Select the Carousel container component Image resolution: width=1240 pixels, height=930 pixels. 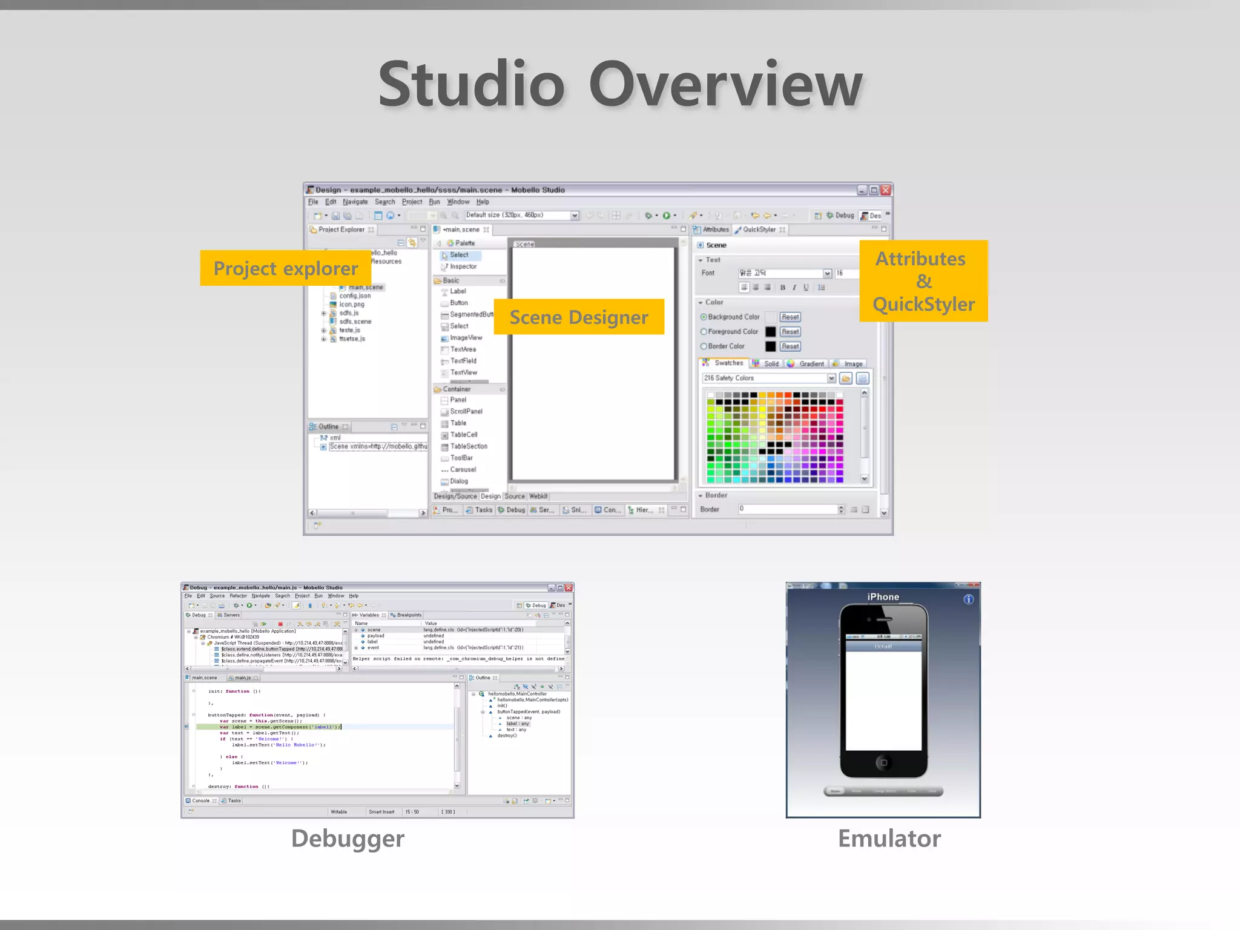point(463,470)
